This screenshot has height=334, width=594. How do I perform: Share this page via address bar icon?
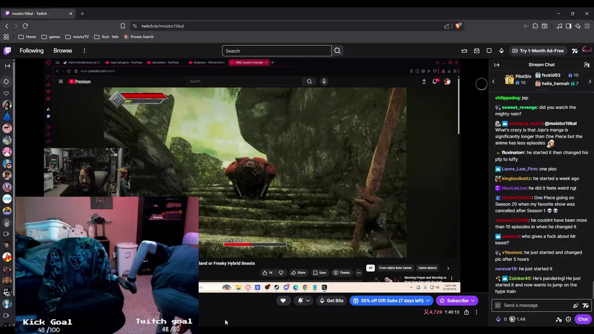coord(446,26)
